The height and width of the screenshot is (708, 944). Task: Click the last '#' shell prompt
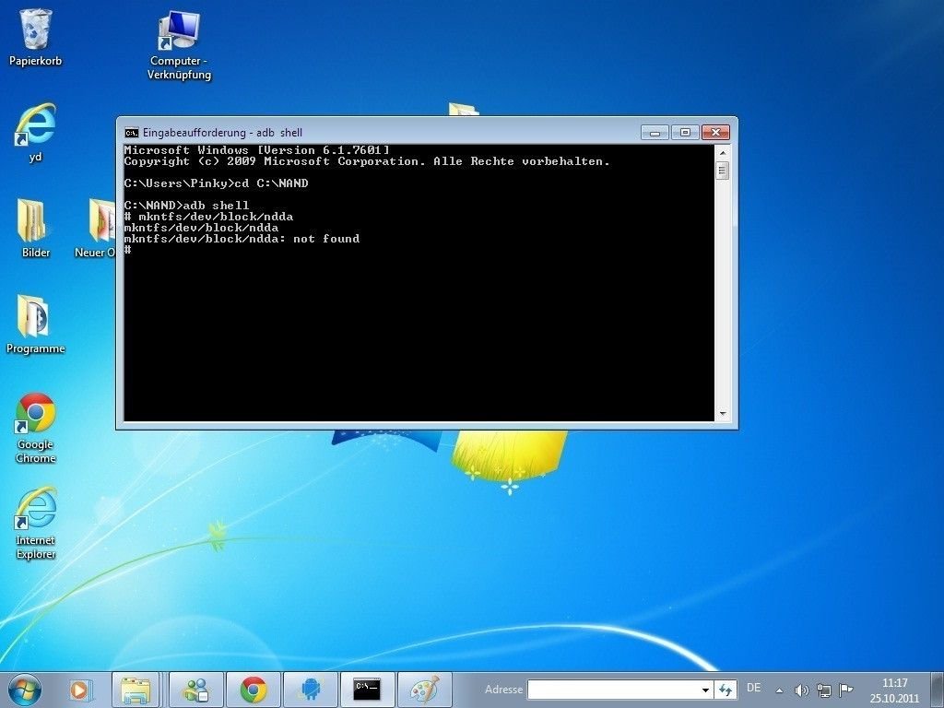[127, 250]
